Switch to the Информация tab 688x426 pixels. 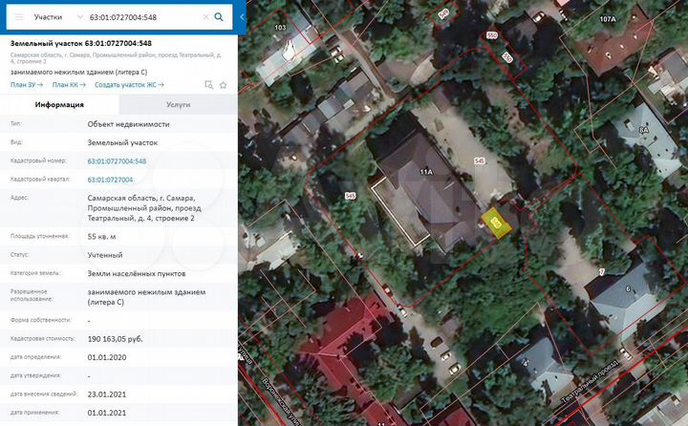[59, 104]
